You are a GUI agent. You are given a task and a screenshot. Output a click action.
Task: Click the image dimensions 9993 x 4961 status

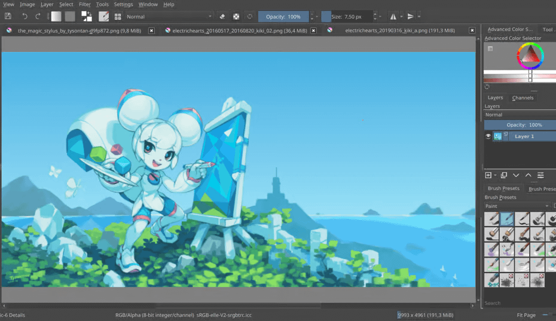pos(426,315)
